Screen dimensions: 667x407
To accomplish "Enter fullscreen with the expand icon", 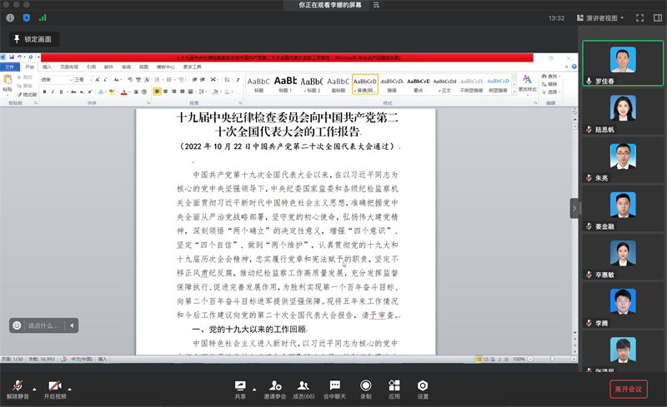I will (x=639, y=17).
